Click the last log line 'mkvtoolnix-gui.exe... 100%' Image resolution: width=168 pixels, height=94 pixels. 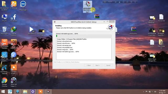pyautogui.click(x=68, y=52)
